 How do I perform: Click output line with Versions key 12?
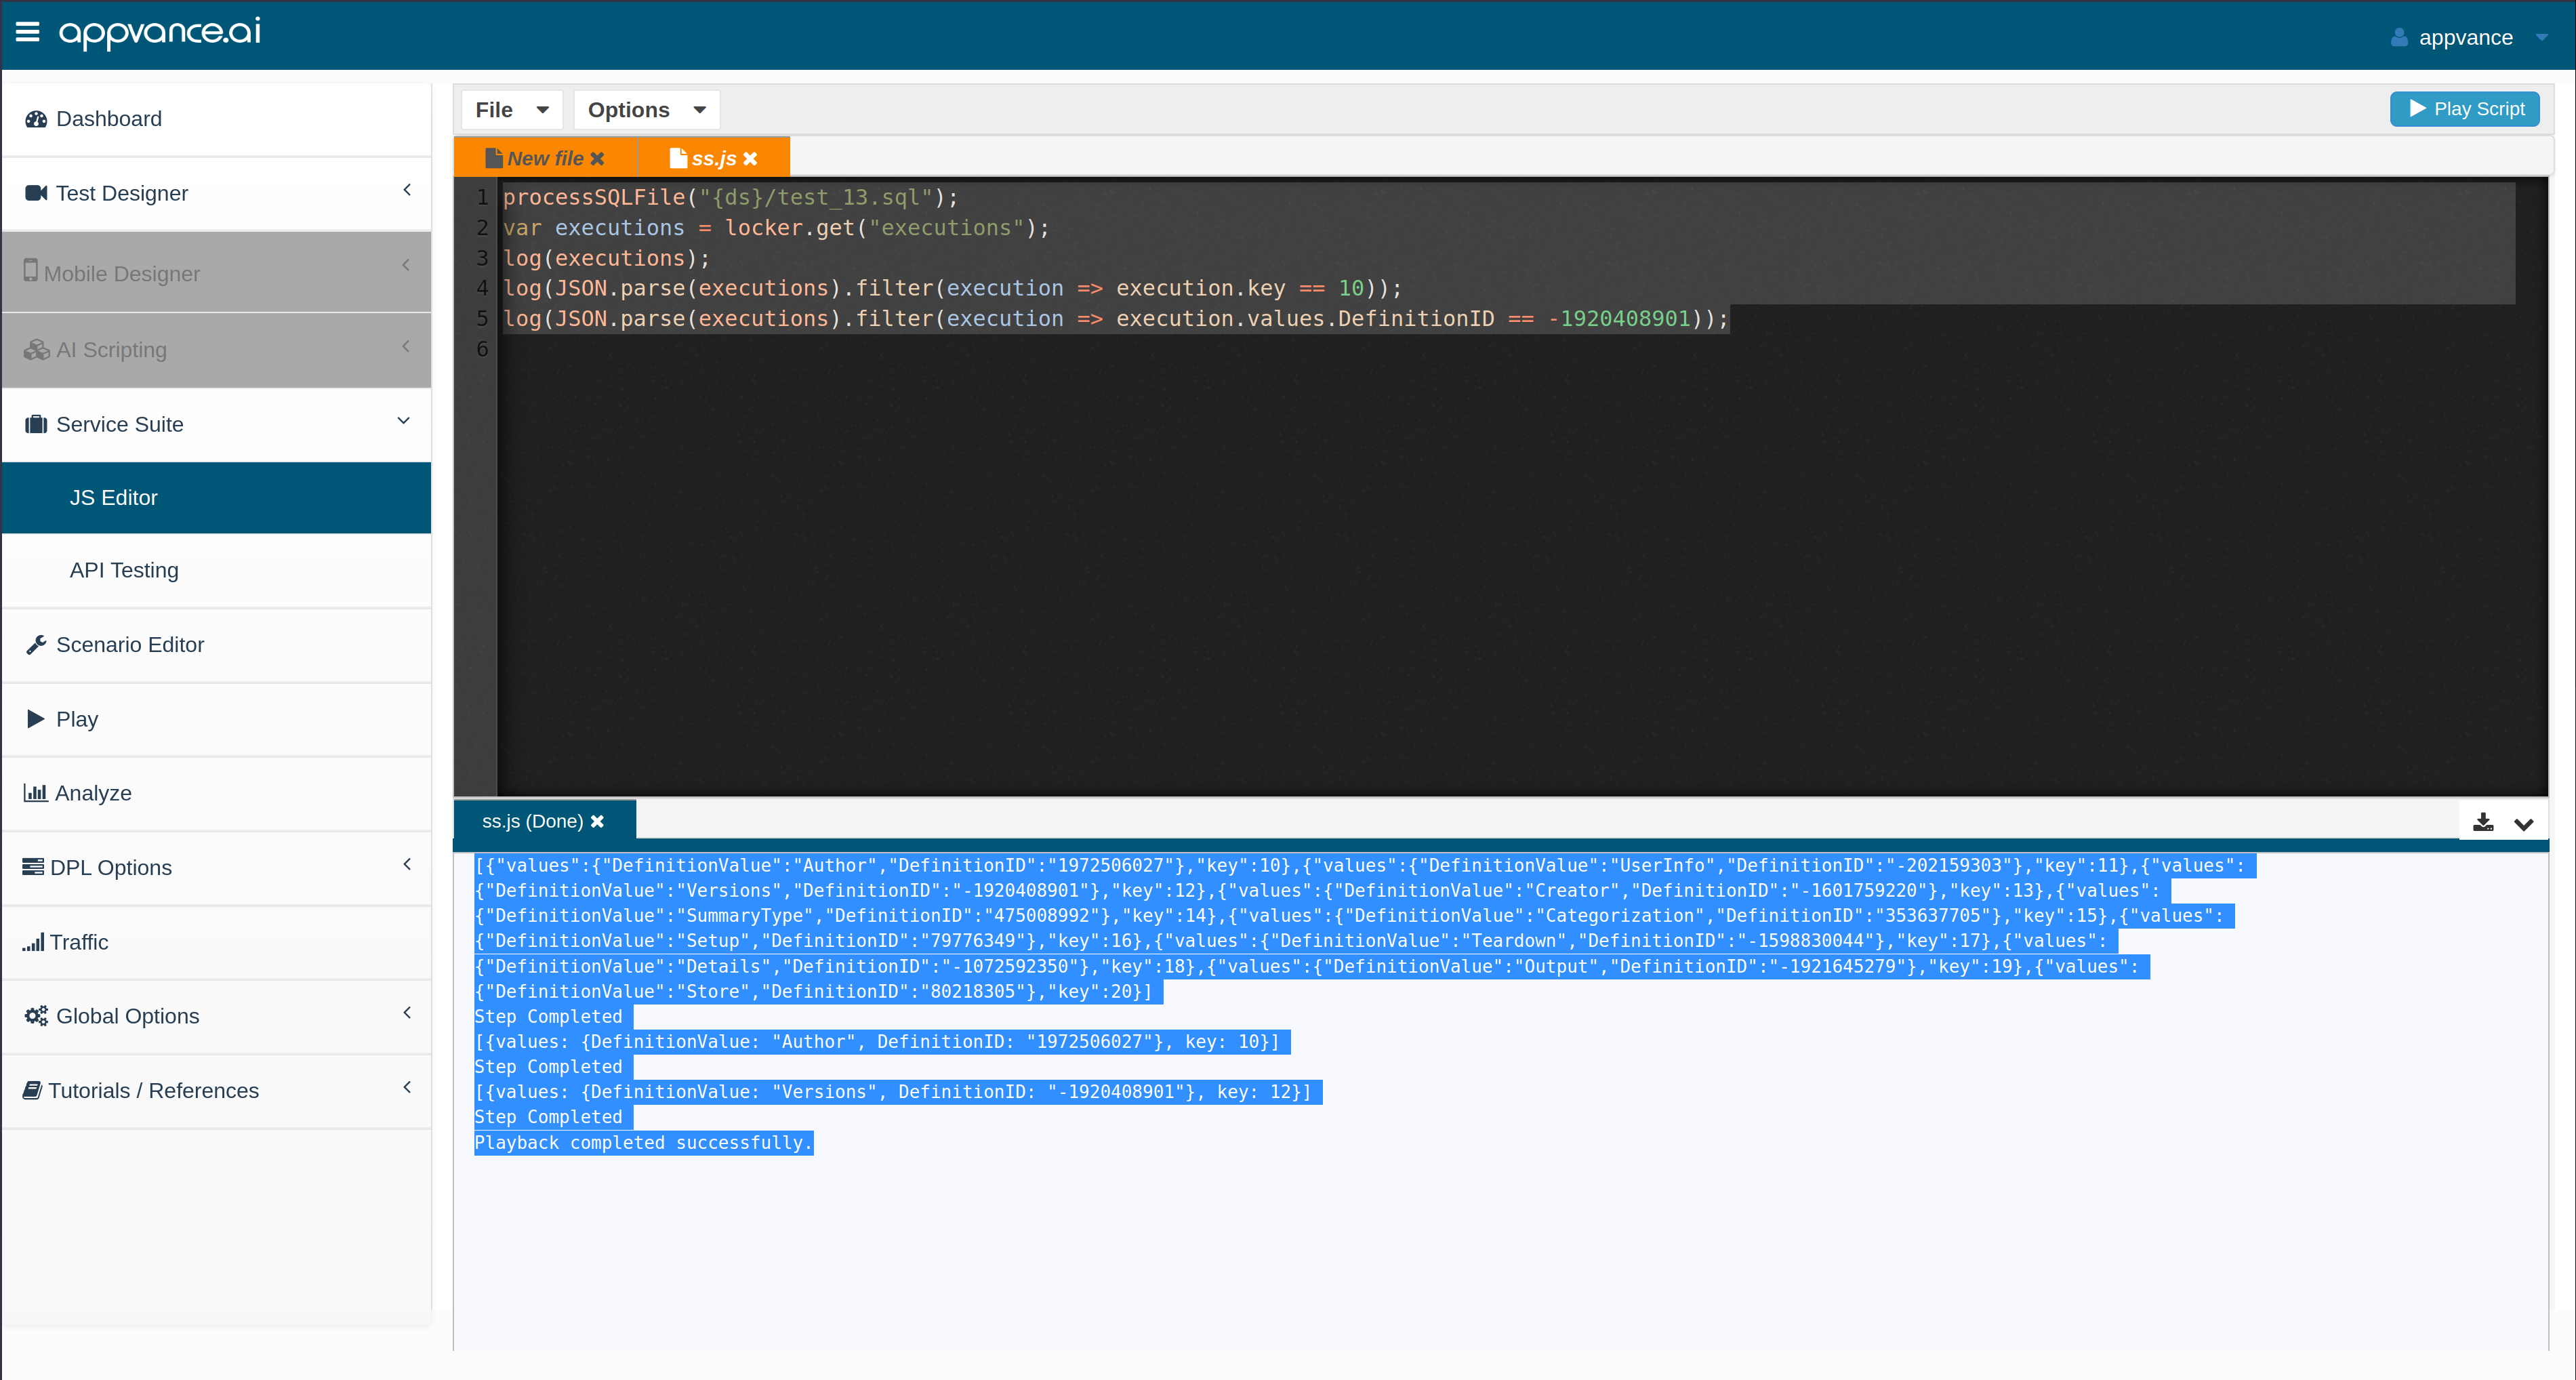point(893,1092)
